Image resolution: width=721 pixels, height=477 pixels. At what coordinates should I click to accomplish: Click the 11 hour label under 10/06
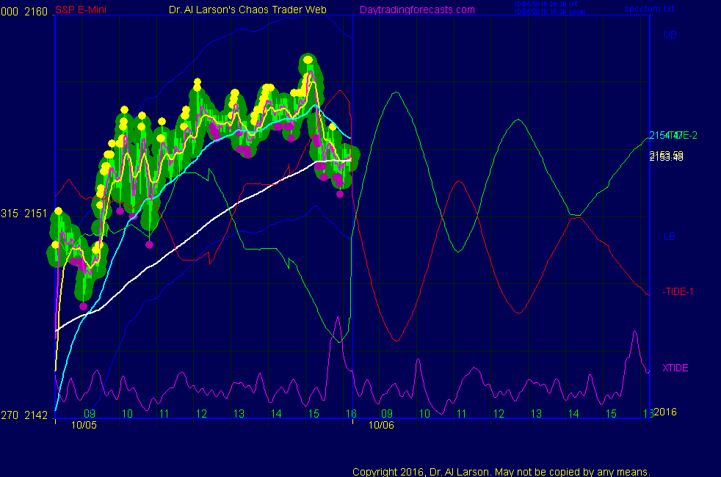coord(462,414)
